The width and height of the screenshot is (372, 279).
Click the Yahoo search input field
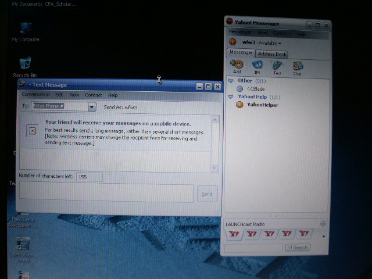tap(253, 248)
